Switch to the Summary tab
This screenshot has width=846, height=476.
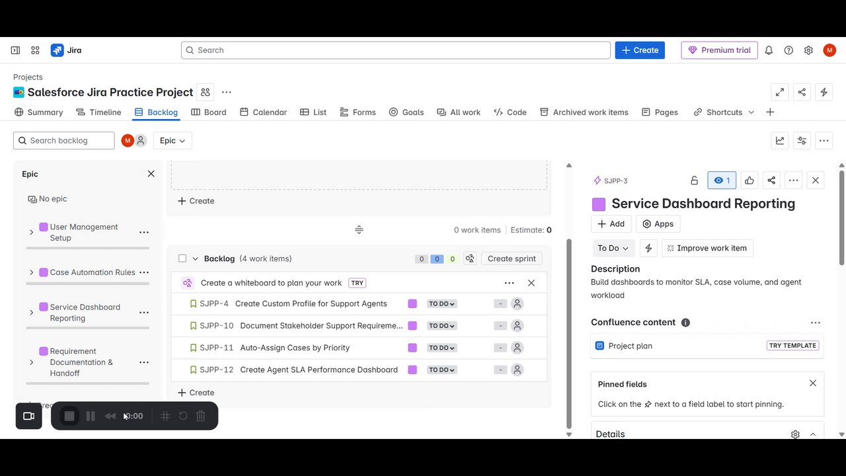click(x=38, y=112)
